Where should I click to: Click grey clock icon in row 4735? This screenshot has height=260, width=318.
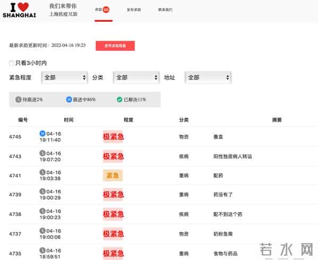tap(42, 250)
